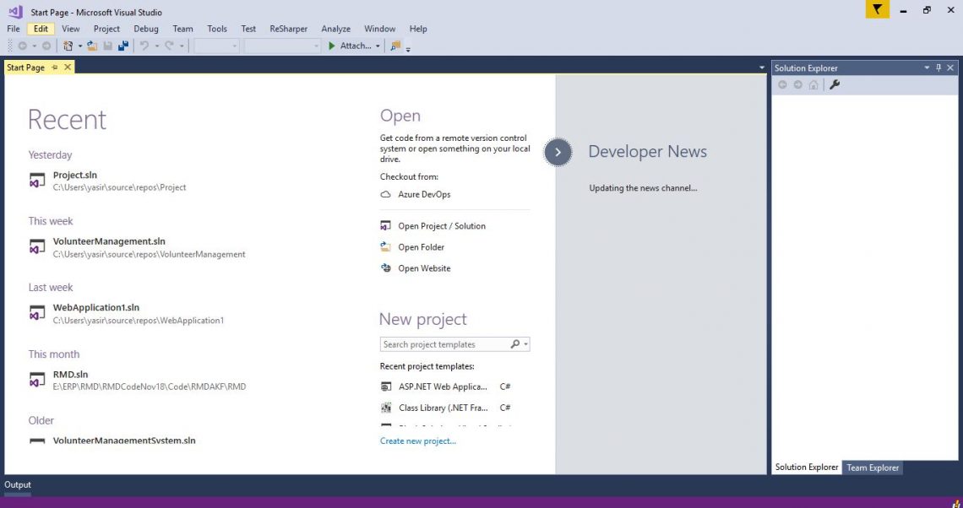Switch to the Solution Explorer bottom tab
The height and width of the screenshot is (508, 963).
click(807, 467)
